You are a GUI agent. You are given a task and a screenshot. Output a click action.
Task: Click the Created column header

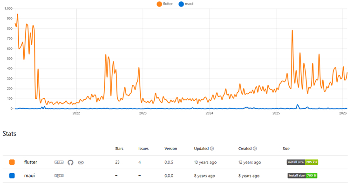tap(245, 149)
